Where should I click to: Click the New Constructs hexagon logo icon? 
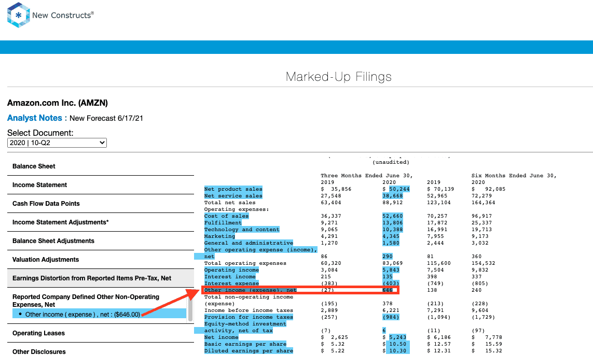(18, 15)
